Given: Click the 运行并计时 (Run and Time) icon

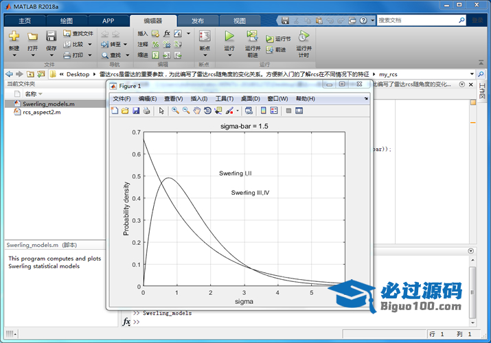Looking at the screenshot, I should [304, 36].
